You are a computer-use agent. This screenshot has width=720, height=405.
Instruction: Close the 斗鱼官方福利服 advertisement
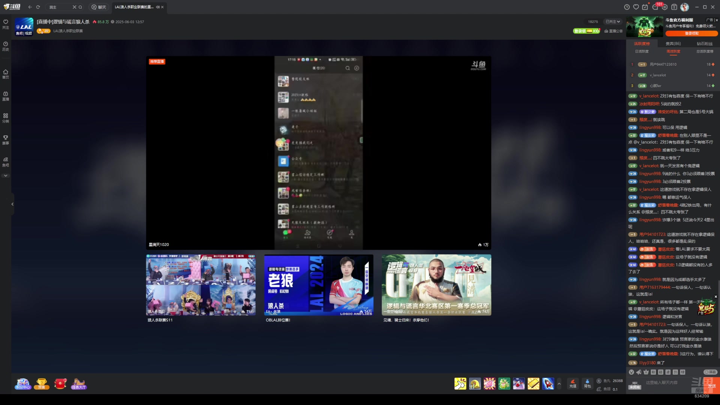click(x=717, y=20)
